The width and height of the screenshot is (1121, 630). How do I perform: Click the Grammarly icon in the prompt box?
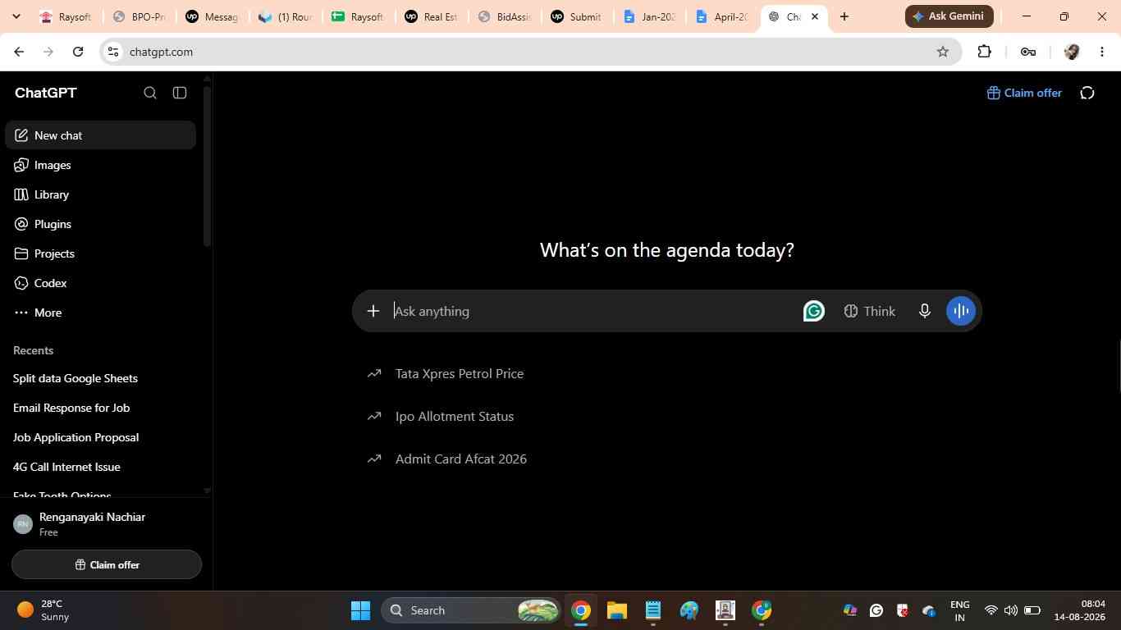click(x=813, y=311)
